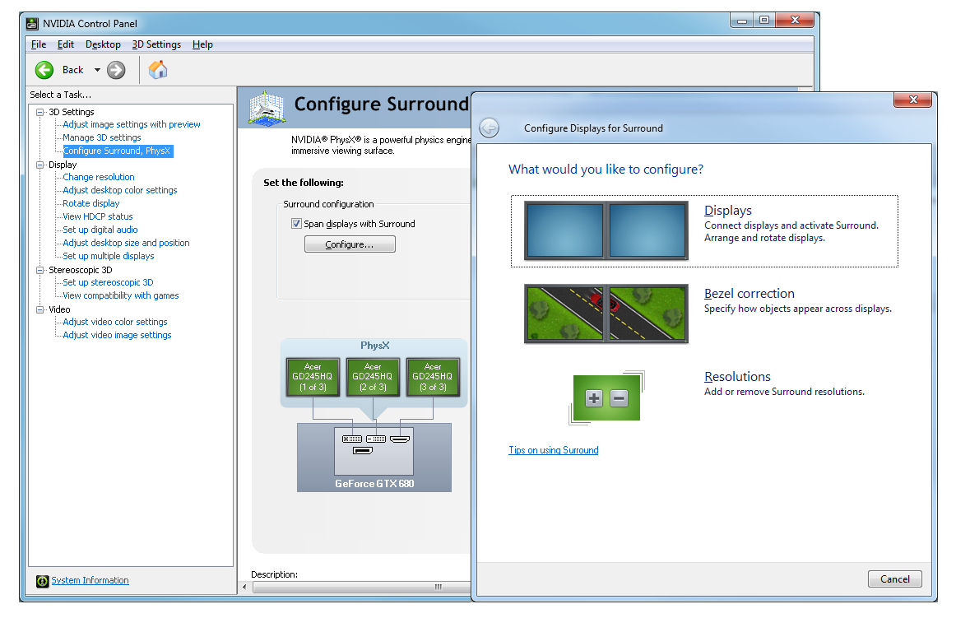Select Change resolution
Viewport: 956px width, 618px height.
pyautogui.click(x=98, y=178)
